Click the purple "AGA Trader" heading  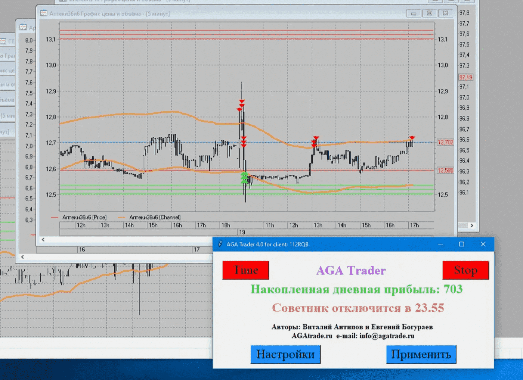(x=351, y=270)
